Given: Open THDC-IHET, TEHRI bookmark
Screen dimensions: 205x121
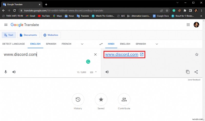Looking at the screenshot, I should click(x=13, y=16).
